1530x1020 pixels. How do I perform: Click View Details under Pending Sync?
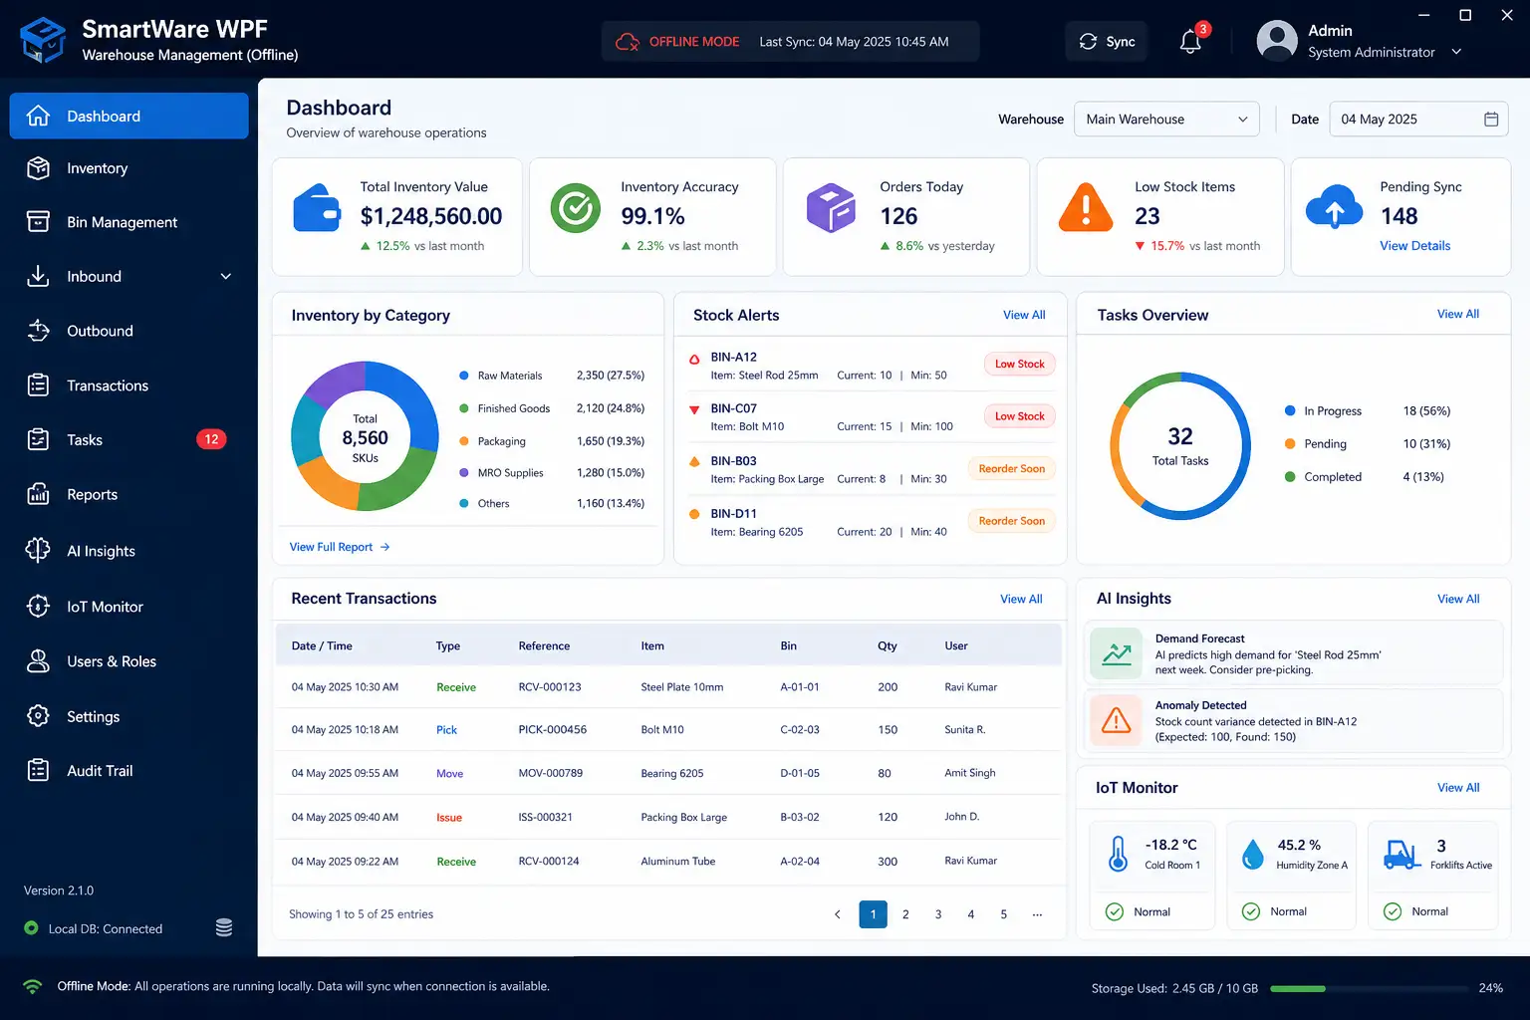click(1414, 246)
